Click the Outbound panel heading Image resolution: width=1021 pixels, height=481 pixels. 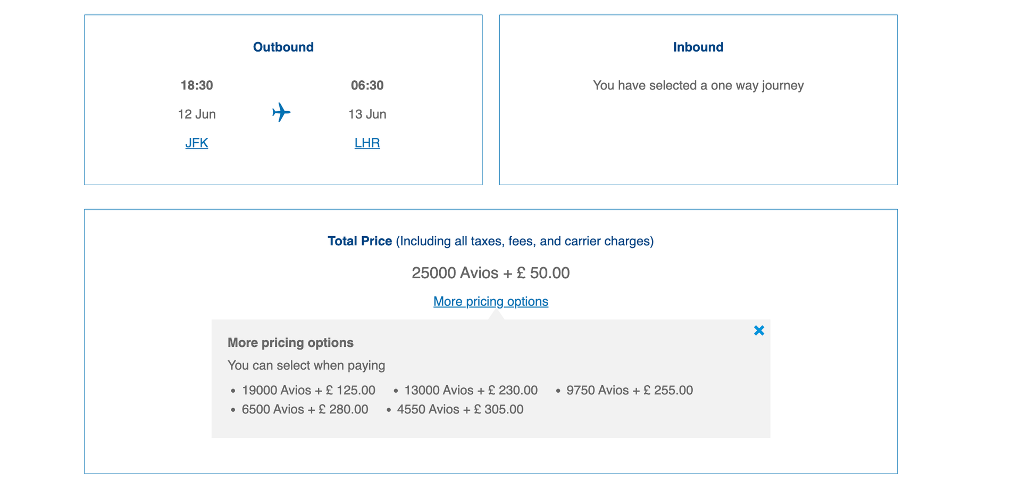tap(283, 47)
